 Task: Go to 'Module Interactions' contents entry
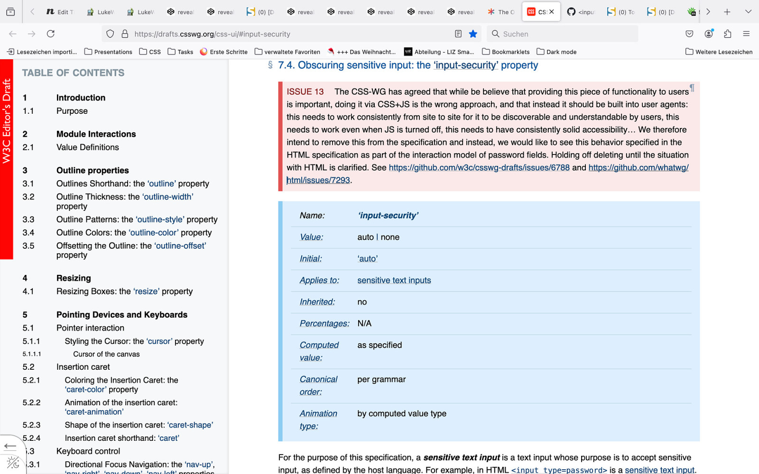tap(96, 134)
